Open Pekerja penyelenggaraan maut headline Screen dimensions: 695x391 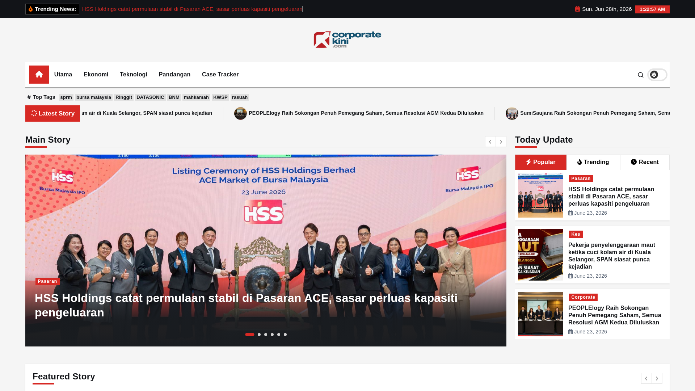612,256
